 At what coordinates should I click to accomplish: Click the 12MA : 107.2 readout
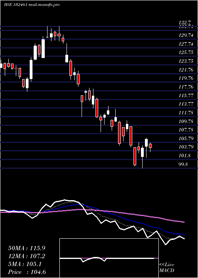27,256
